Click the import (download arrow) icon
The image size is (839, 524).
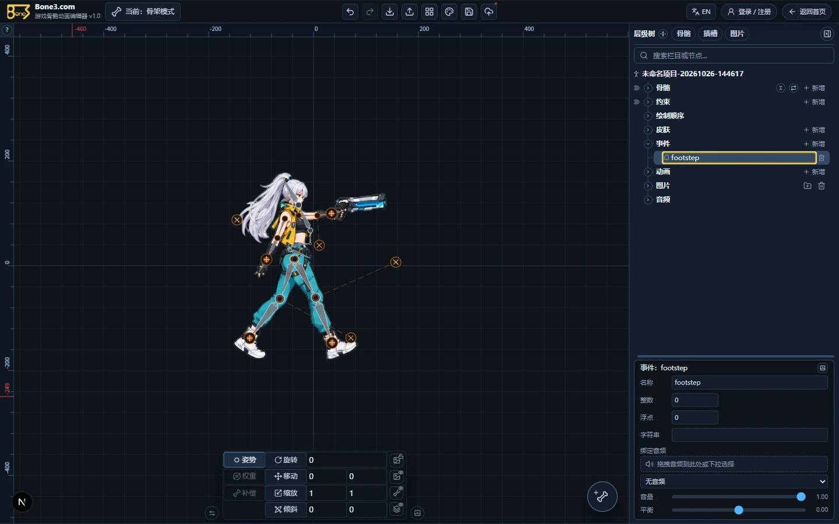pyautogui.click(x=390, y=12)
